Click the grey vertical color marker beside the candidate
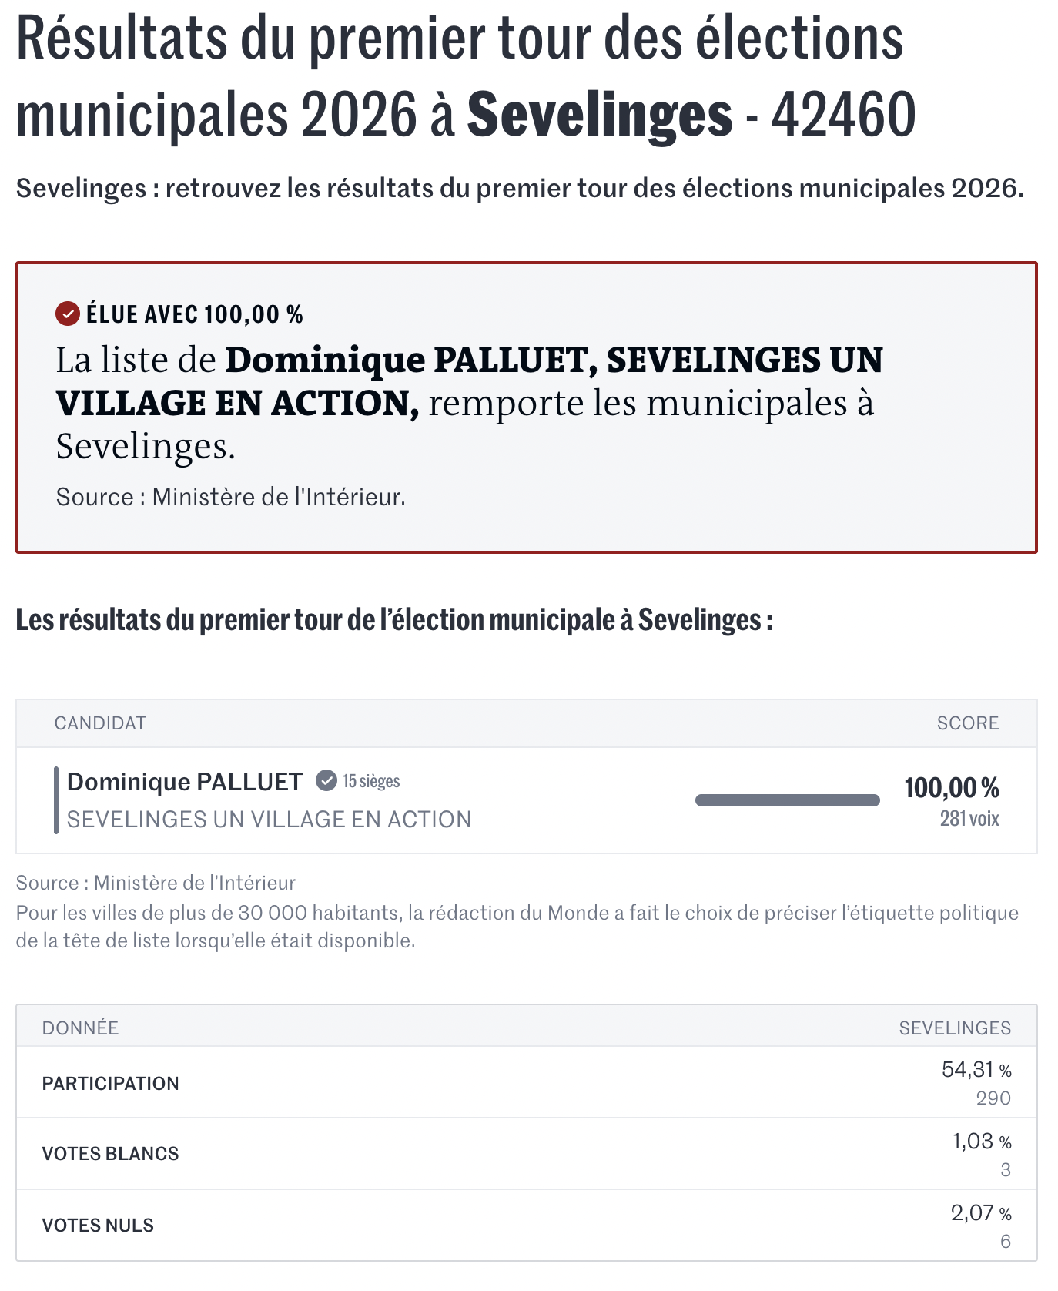This screenshot has width=1058, height=1291. [x=56, y=800]
